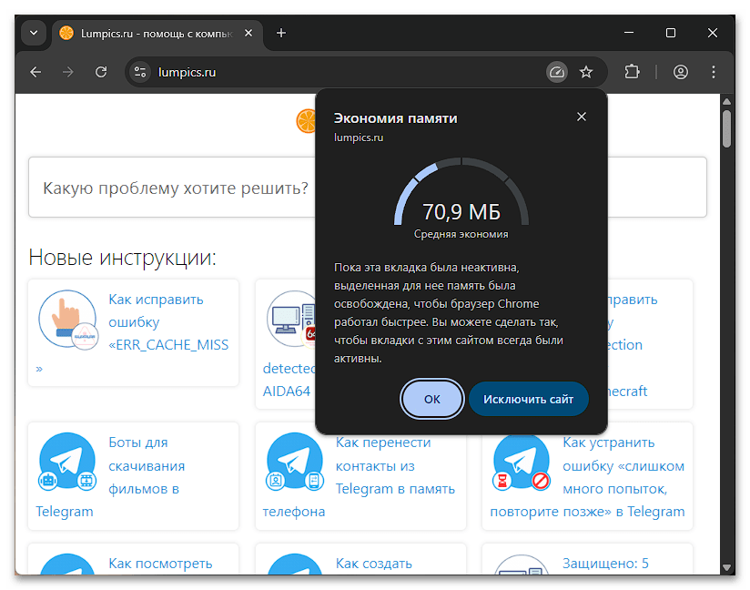Reload the current page
Viewport: 750px width, 590px height.
click(x=101, y=72)
